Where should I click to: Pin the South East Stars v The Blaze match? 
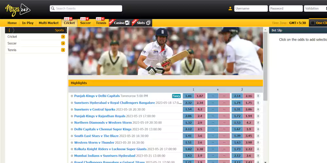point(258,136)
